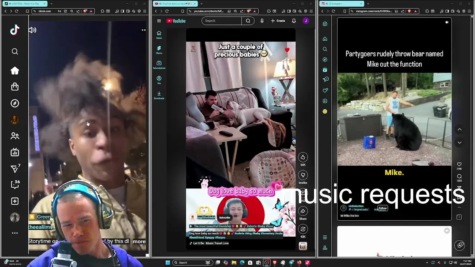Dislike the YouTube Short
Screen dimensions: 475x267
click(303, 175)
